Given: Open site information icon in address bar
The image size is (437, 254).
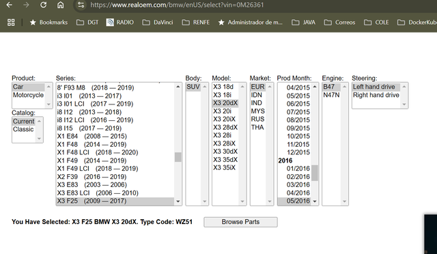Looking at the screenshot, I should (x=81, y=5).
